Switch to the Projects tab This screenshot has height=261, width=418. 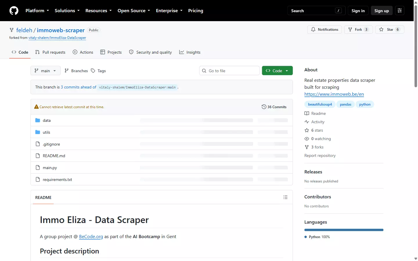(x=111, y=52)
